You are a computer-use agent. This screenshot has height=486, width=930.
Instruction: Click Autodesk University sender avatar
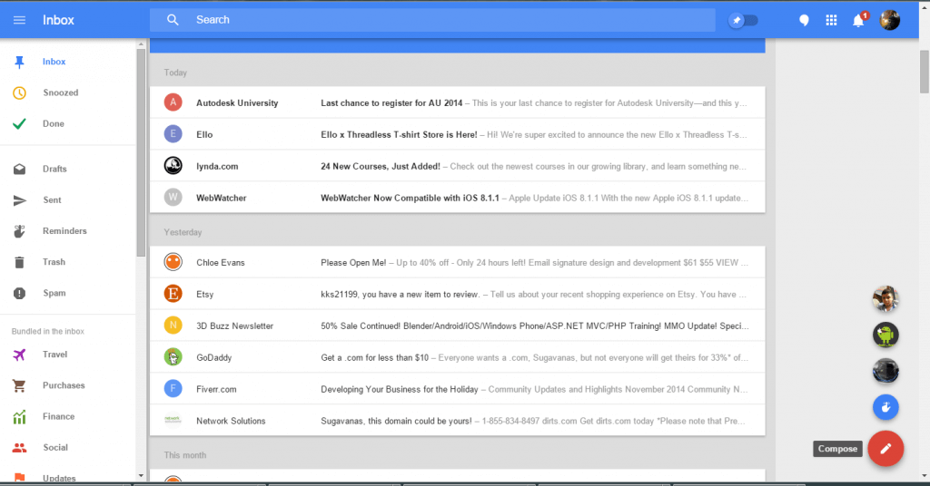coord(173,102)
